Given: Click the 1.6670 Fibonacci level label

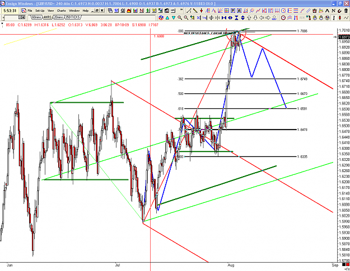Looking at the screenshot, I should 302,94.
